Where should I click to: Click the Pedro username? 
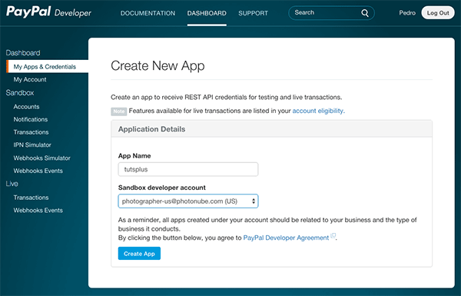(407, 13)
